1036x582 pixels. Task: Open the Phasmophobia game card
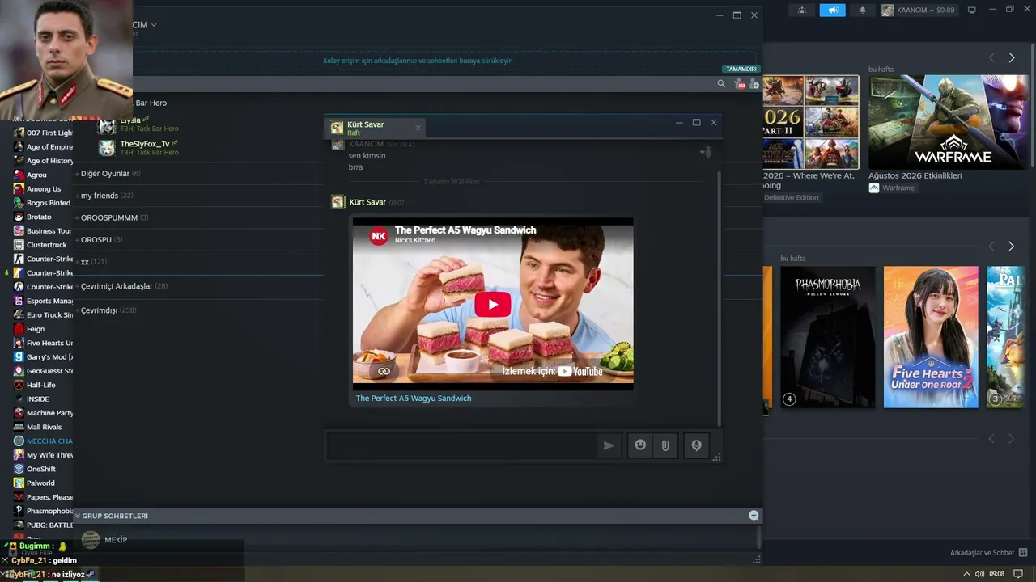[827, 337]
